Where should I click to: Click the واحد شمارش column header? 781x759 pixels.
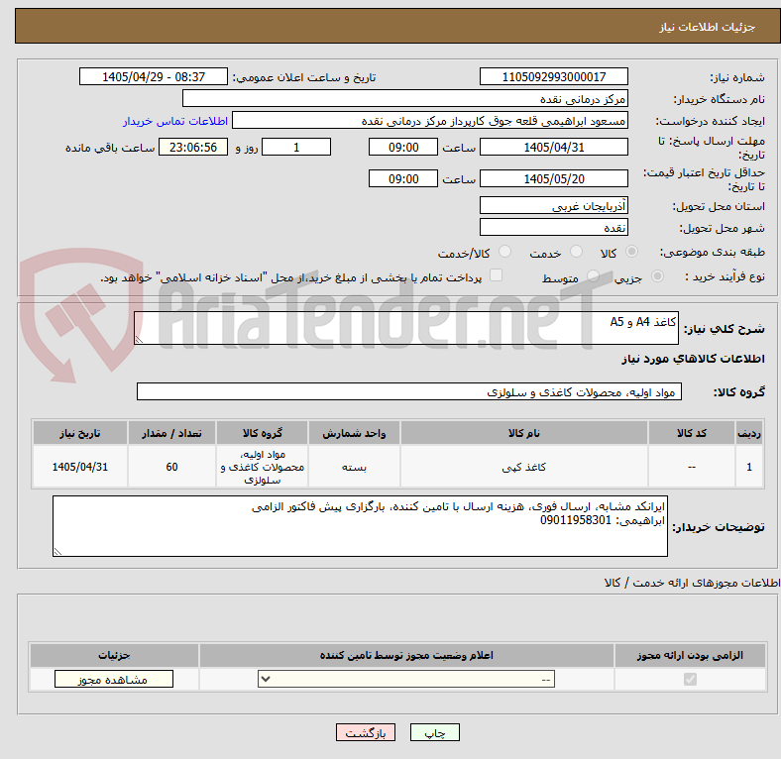(354, 433)
